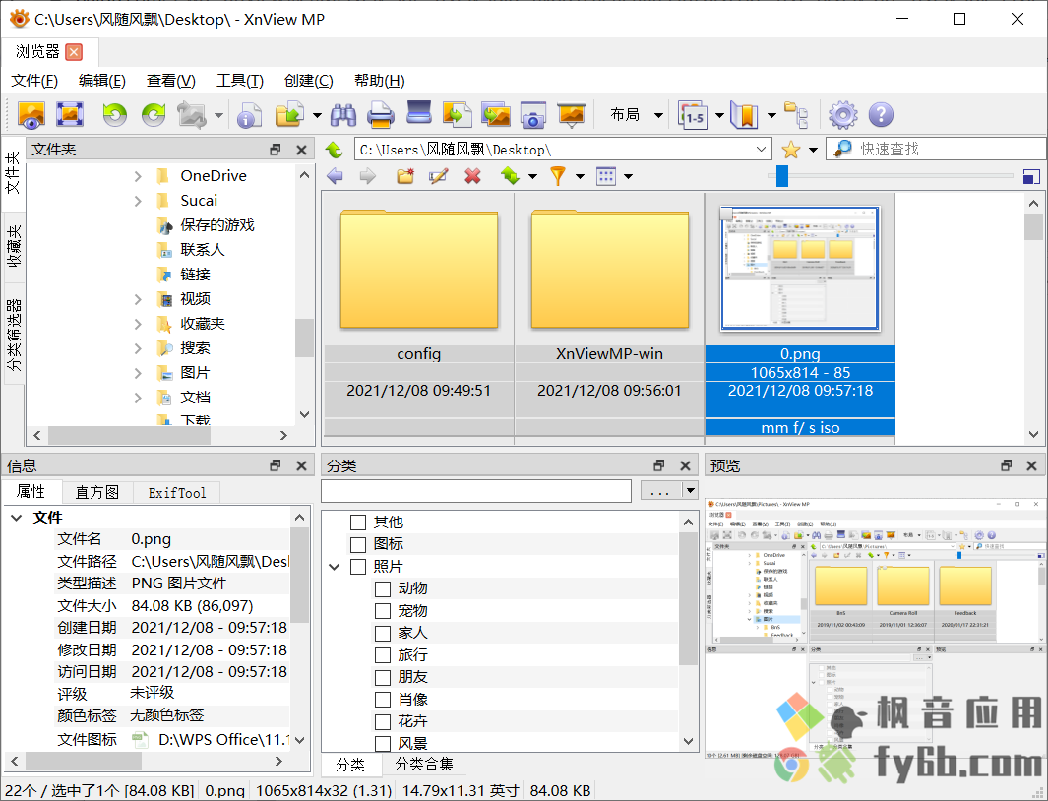Expand the Sucai folder node
This screenshot has width=1048, height=801.
[x=138, y=202]
